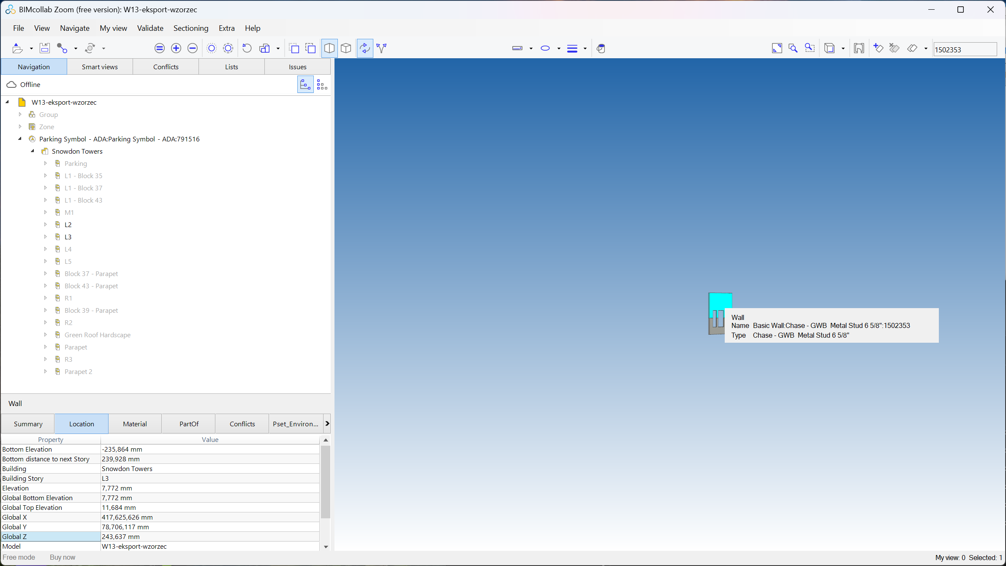The height and width of the screenshot is (566, 1006).
Task: Click the zoom extents arrows icon
Action: [x=777, y=49]
